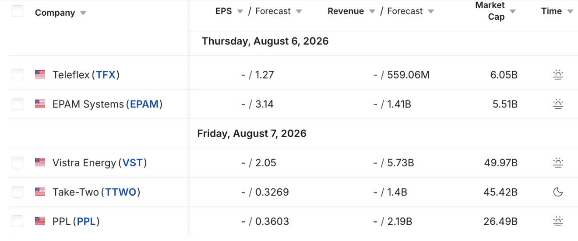This screenshot has width=578, height=241.
Task: Click the sunrise time icon for Teleflex
Action: pos(558,75)
